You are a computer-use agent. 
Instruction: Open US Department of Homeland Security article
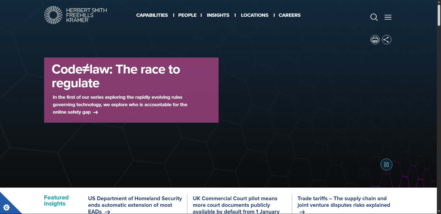tap(135, 202)
